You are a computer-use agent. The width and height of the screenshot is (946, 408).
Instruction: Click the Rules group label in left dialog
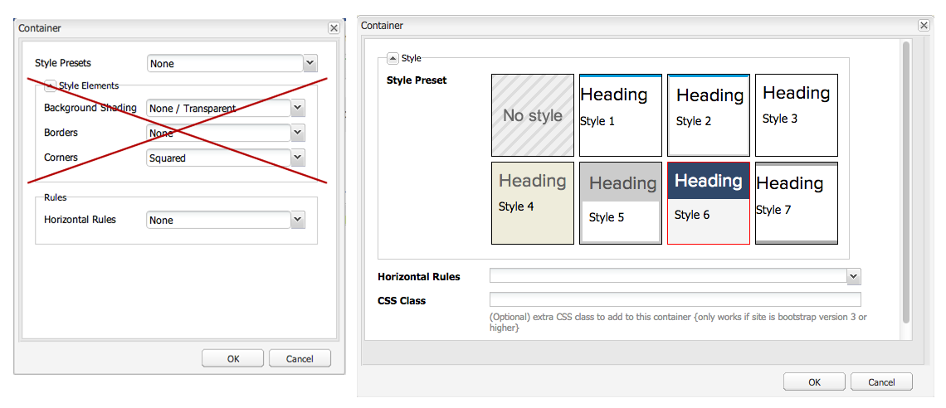tap(56, 197)
